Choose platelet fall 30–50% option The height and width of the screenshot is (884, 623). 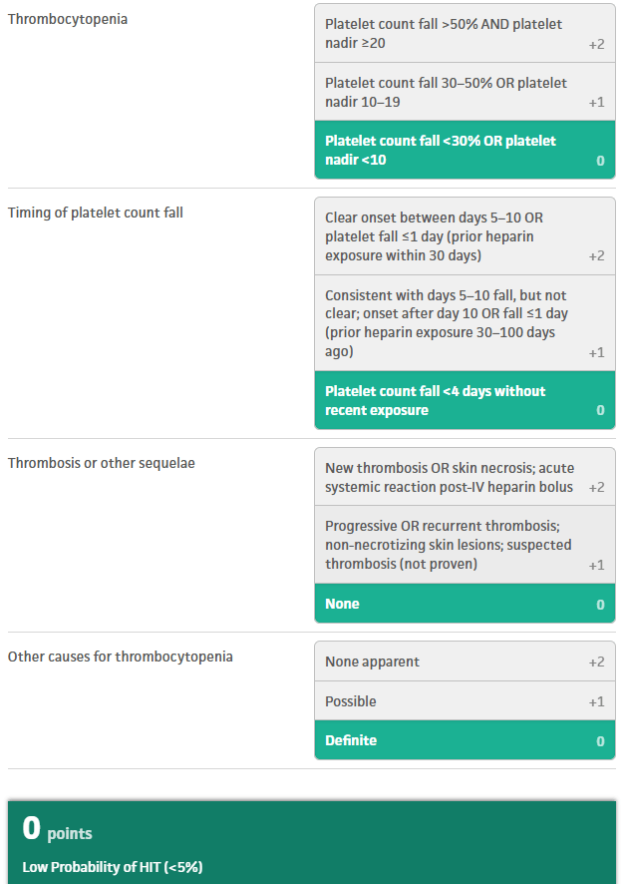pyautogui.click(x=465, y=92)
